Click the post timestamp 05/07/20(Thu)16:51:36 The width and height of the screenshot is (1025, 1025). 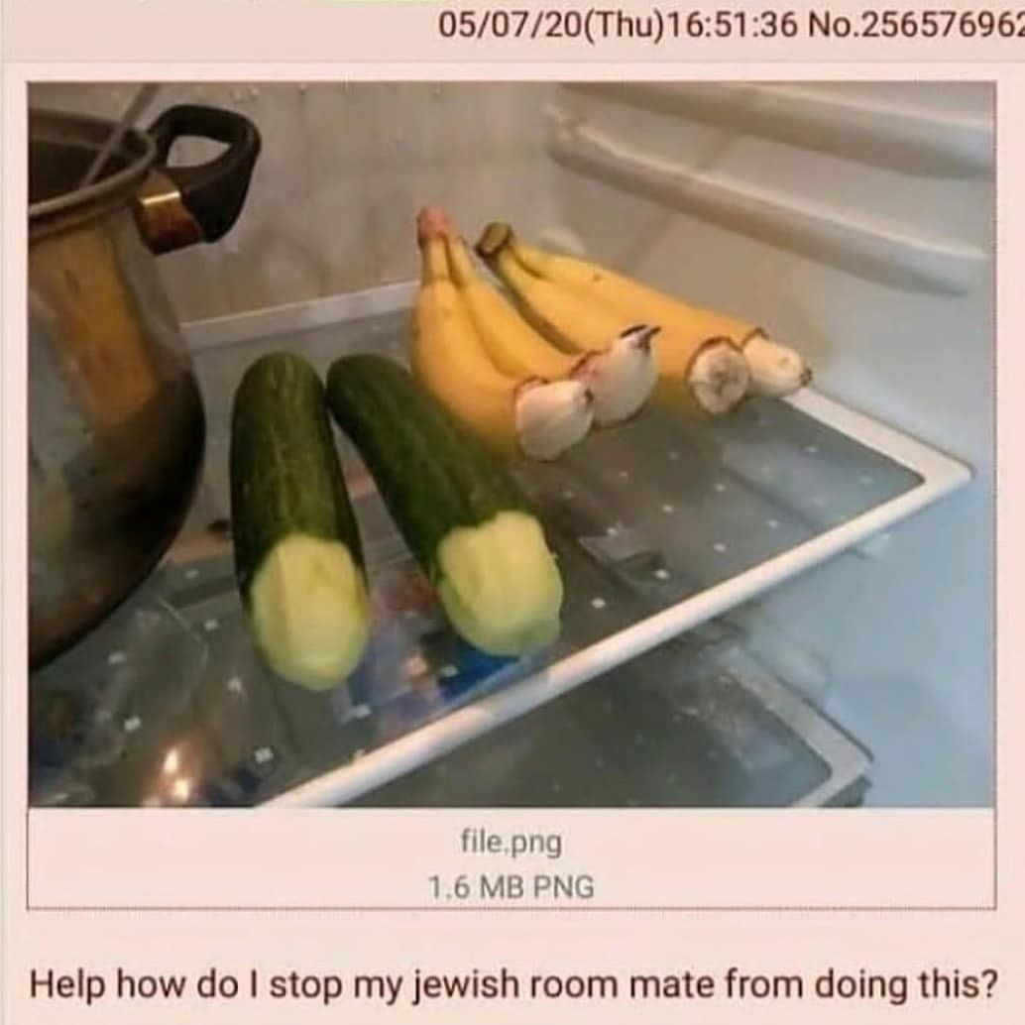point(619,25)
